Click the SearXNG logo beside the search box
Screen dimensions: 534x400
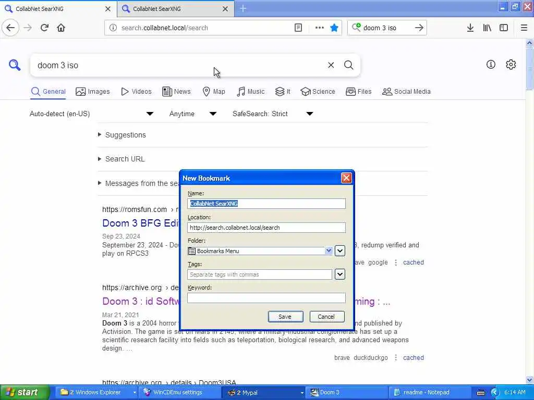click(15, 65)
